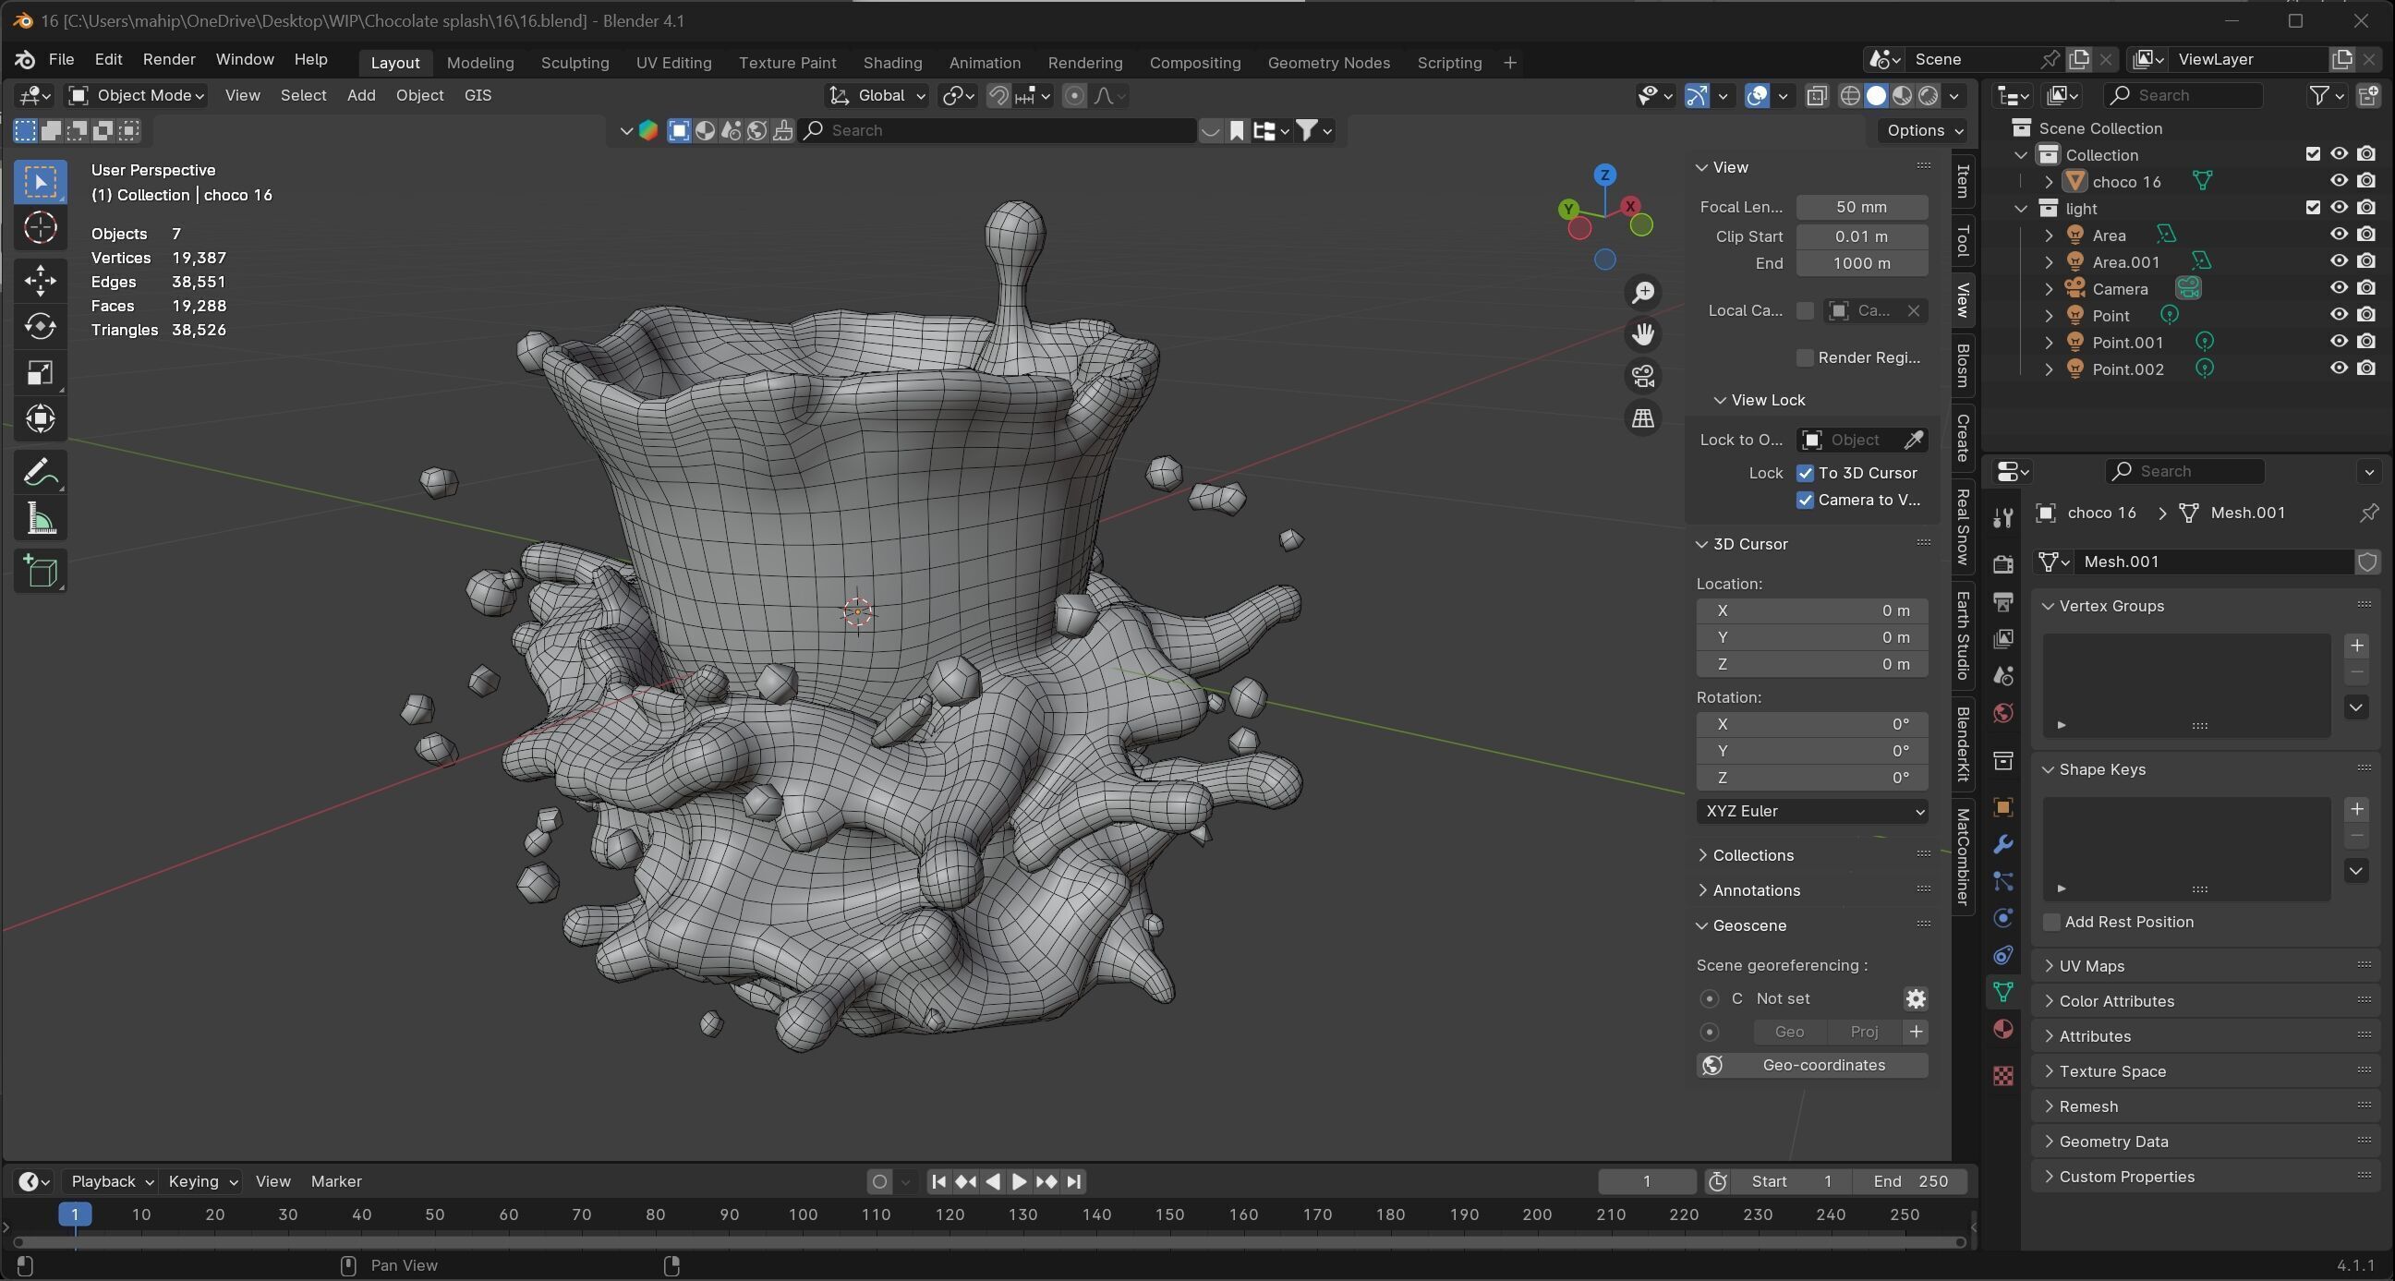Activate the Rotate tool
The height and width of the screenshot is (1281, 2395).
40,326
